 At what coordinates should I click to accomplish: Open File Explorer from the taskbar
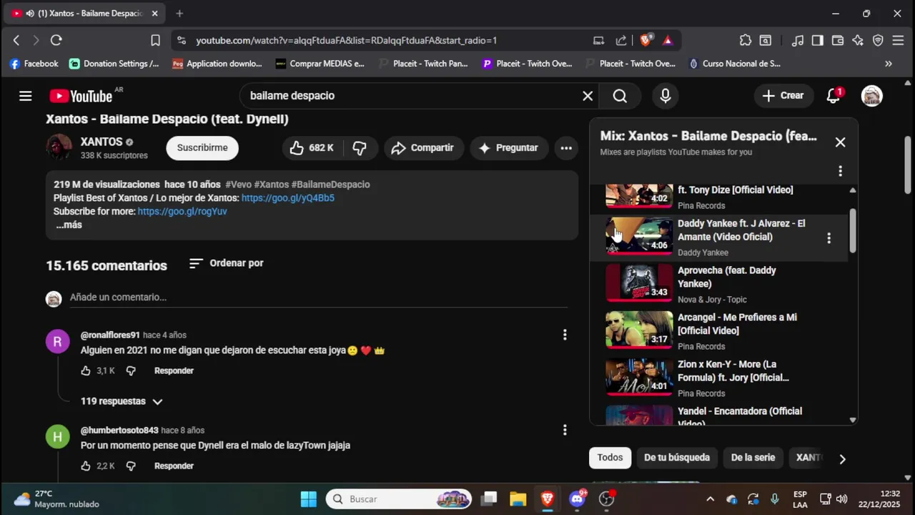coord(518,499)
